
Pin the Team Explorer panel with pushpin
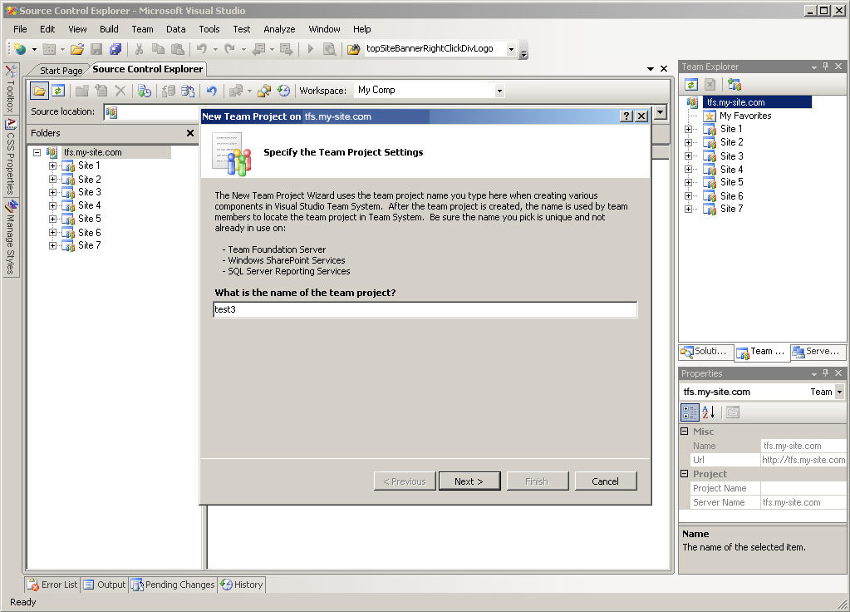click(x=826, y=67)
